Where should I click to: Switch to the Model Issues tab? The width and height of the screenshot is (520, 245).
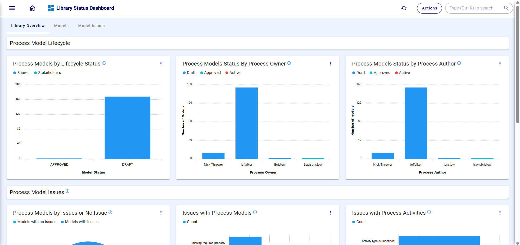click(91, 26)
